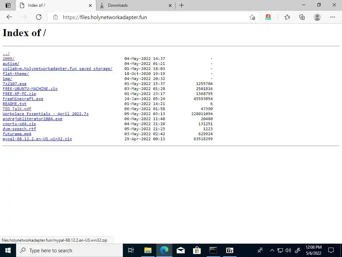Image resolution: width=342 pixels, height=257 pixels.
Task: Click the 228011094 file size value
Action: point(202,114)
